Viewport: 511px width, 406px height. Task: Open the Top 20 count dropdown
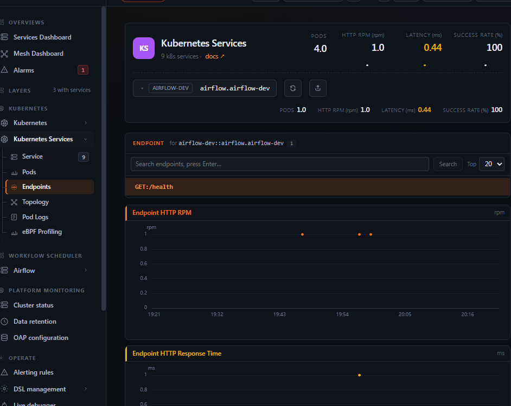(492, 164)
